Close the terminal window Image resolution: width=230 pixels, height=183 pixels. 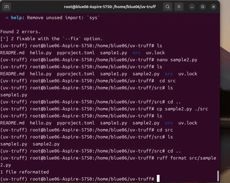214,7
